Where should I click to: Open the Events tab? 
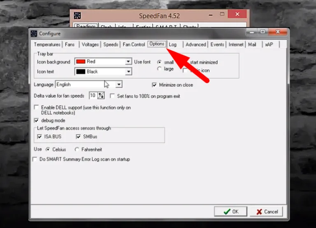pos(217,44)
